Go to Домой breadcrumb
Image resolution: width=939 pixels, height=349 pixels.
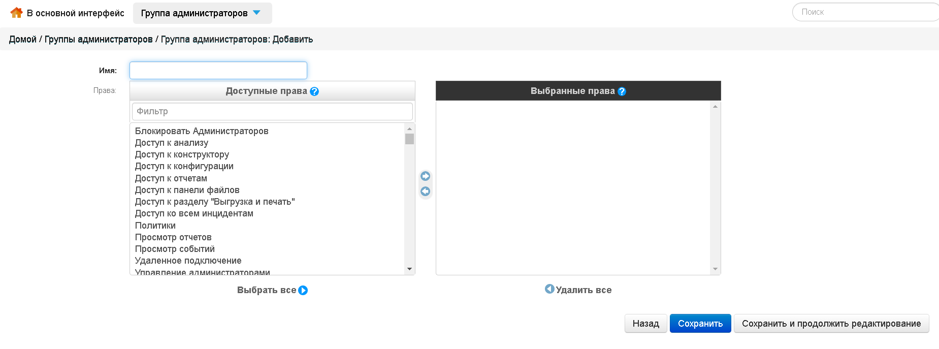[x=23, y=39]
